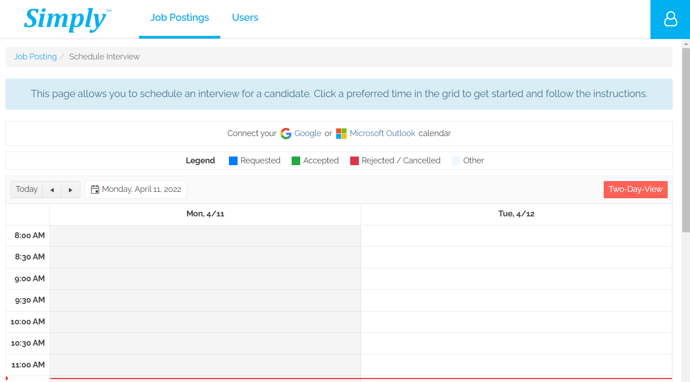Click the Accepted legend label
The width and height of the screenshot is (690, 382).
click(x=321, y=161)
